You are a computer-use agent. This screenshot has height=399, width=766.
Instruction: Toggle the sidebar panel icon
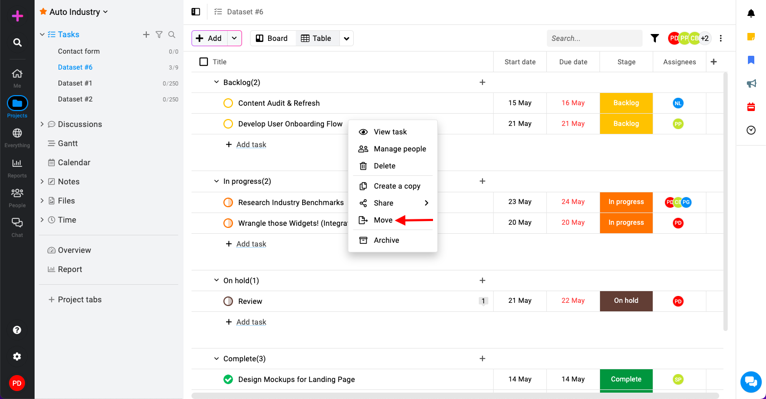(196, 12)
